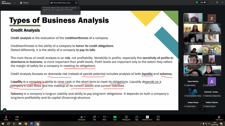Expand the arrow next to Apps
Image resolution: width=225 pixels, height=126 pixels.
[x=140, y=117]
